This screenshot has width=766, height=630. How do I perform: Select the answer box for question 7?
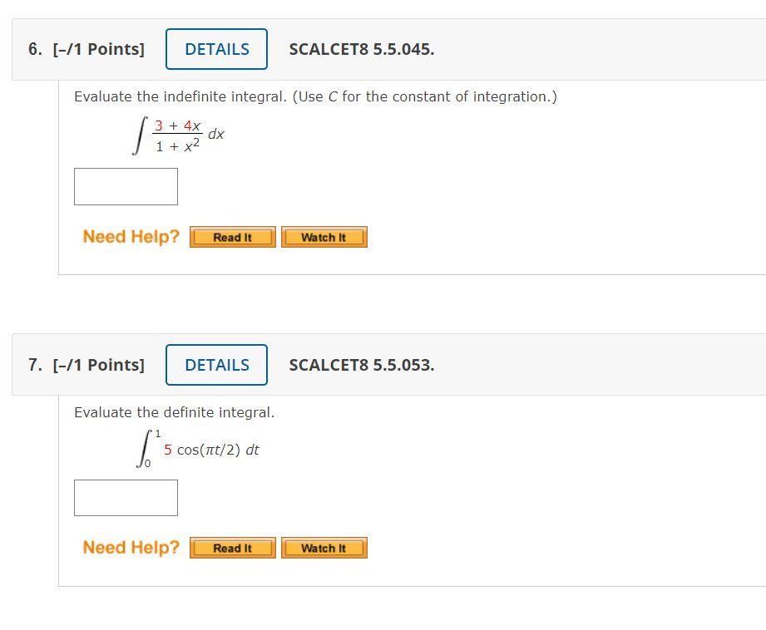pos(126,497)
